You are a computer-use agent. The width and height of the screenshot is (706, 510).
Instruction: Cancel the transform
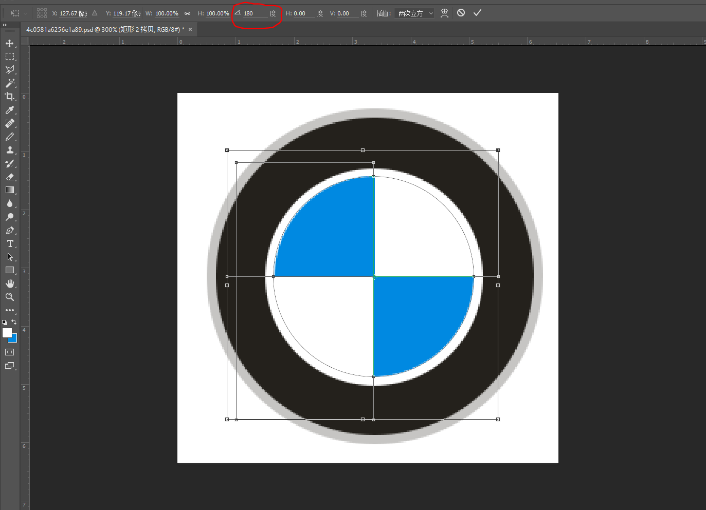point(461,13)
